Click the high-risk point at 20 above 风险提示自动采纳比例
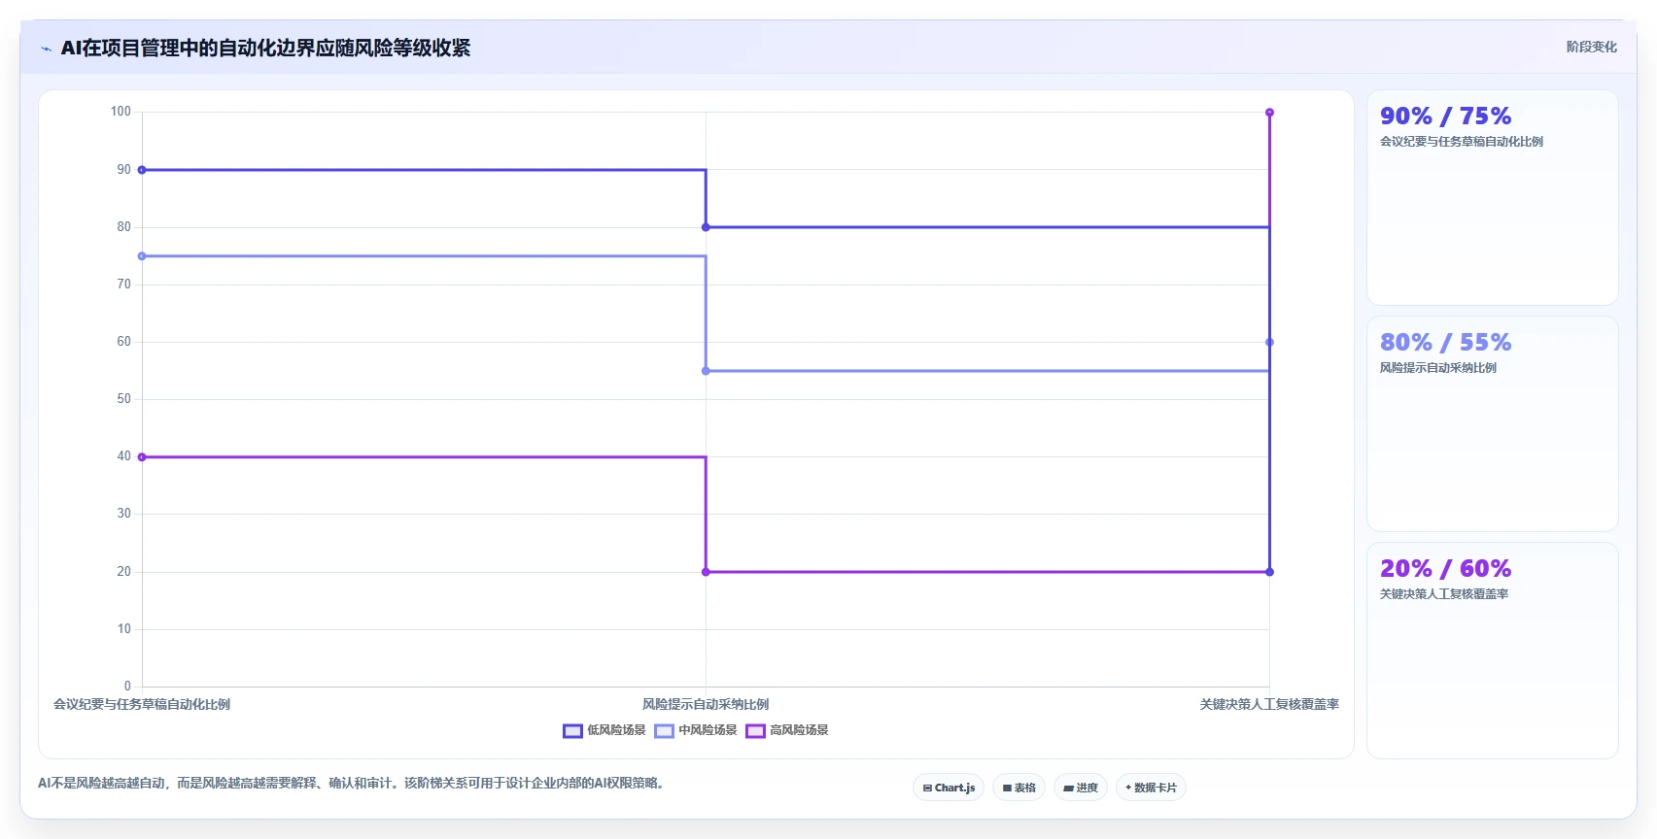Image resolution: width=1657 pixels, height=839 pixels. tap(706, 572)
